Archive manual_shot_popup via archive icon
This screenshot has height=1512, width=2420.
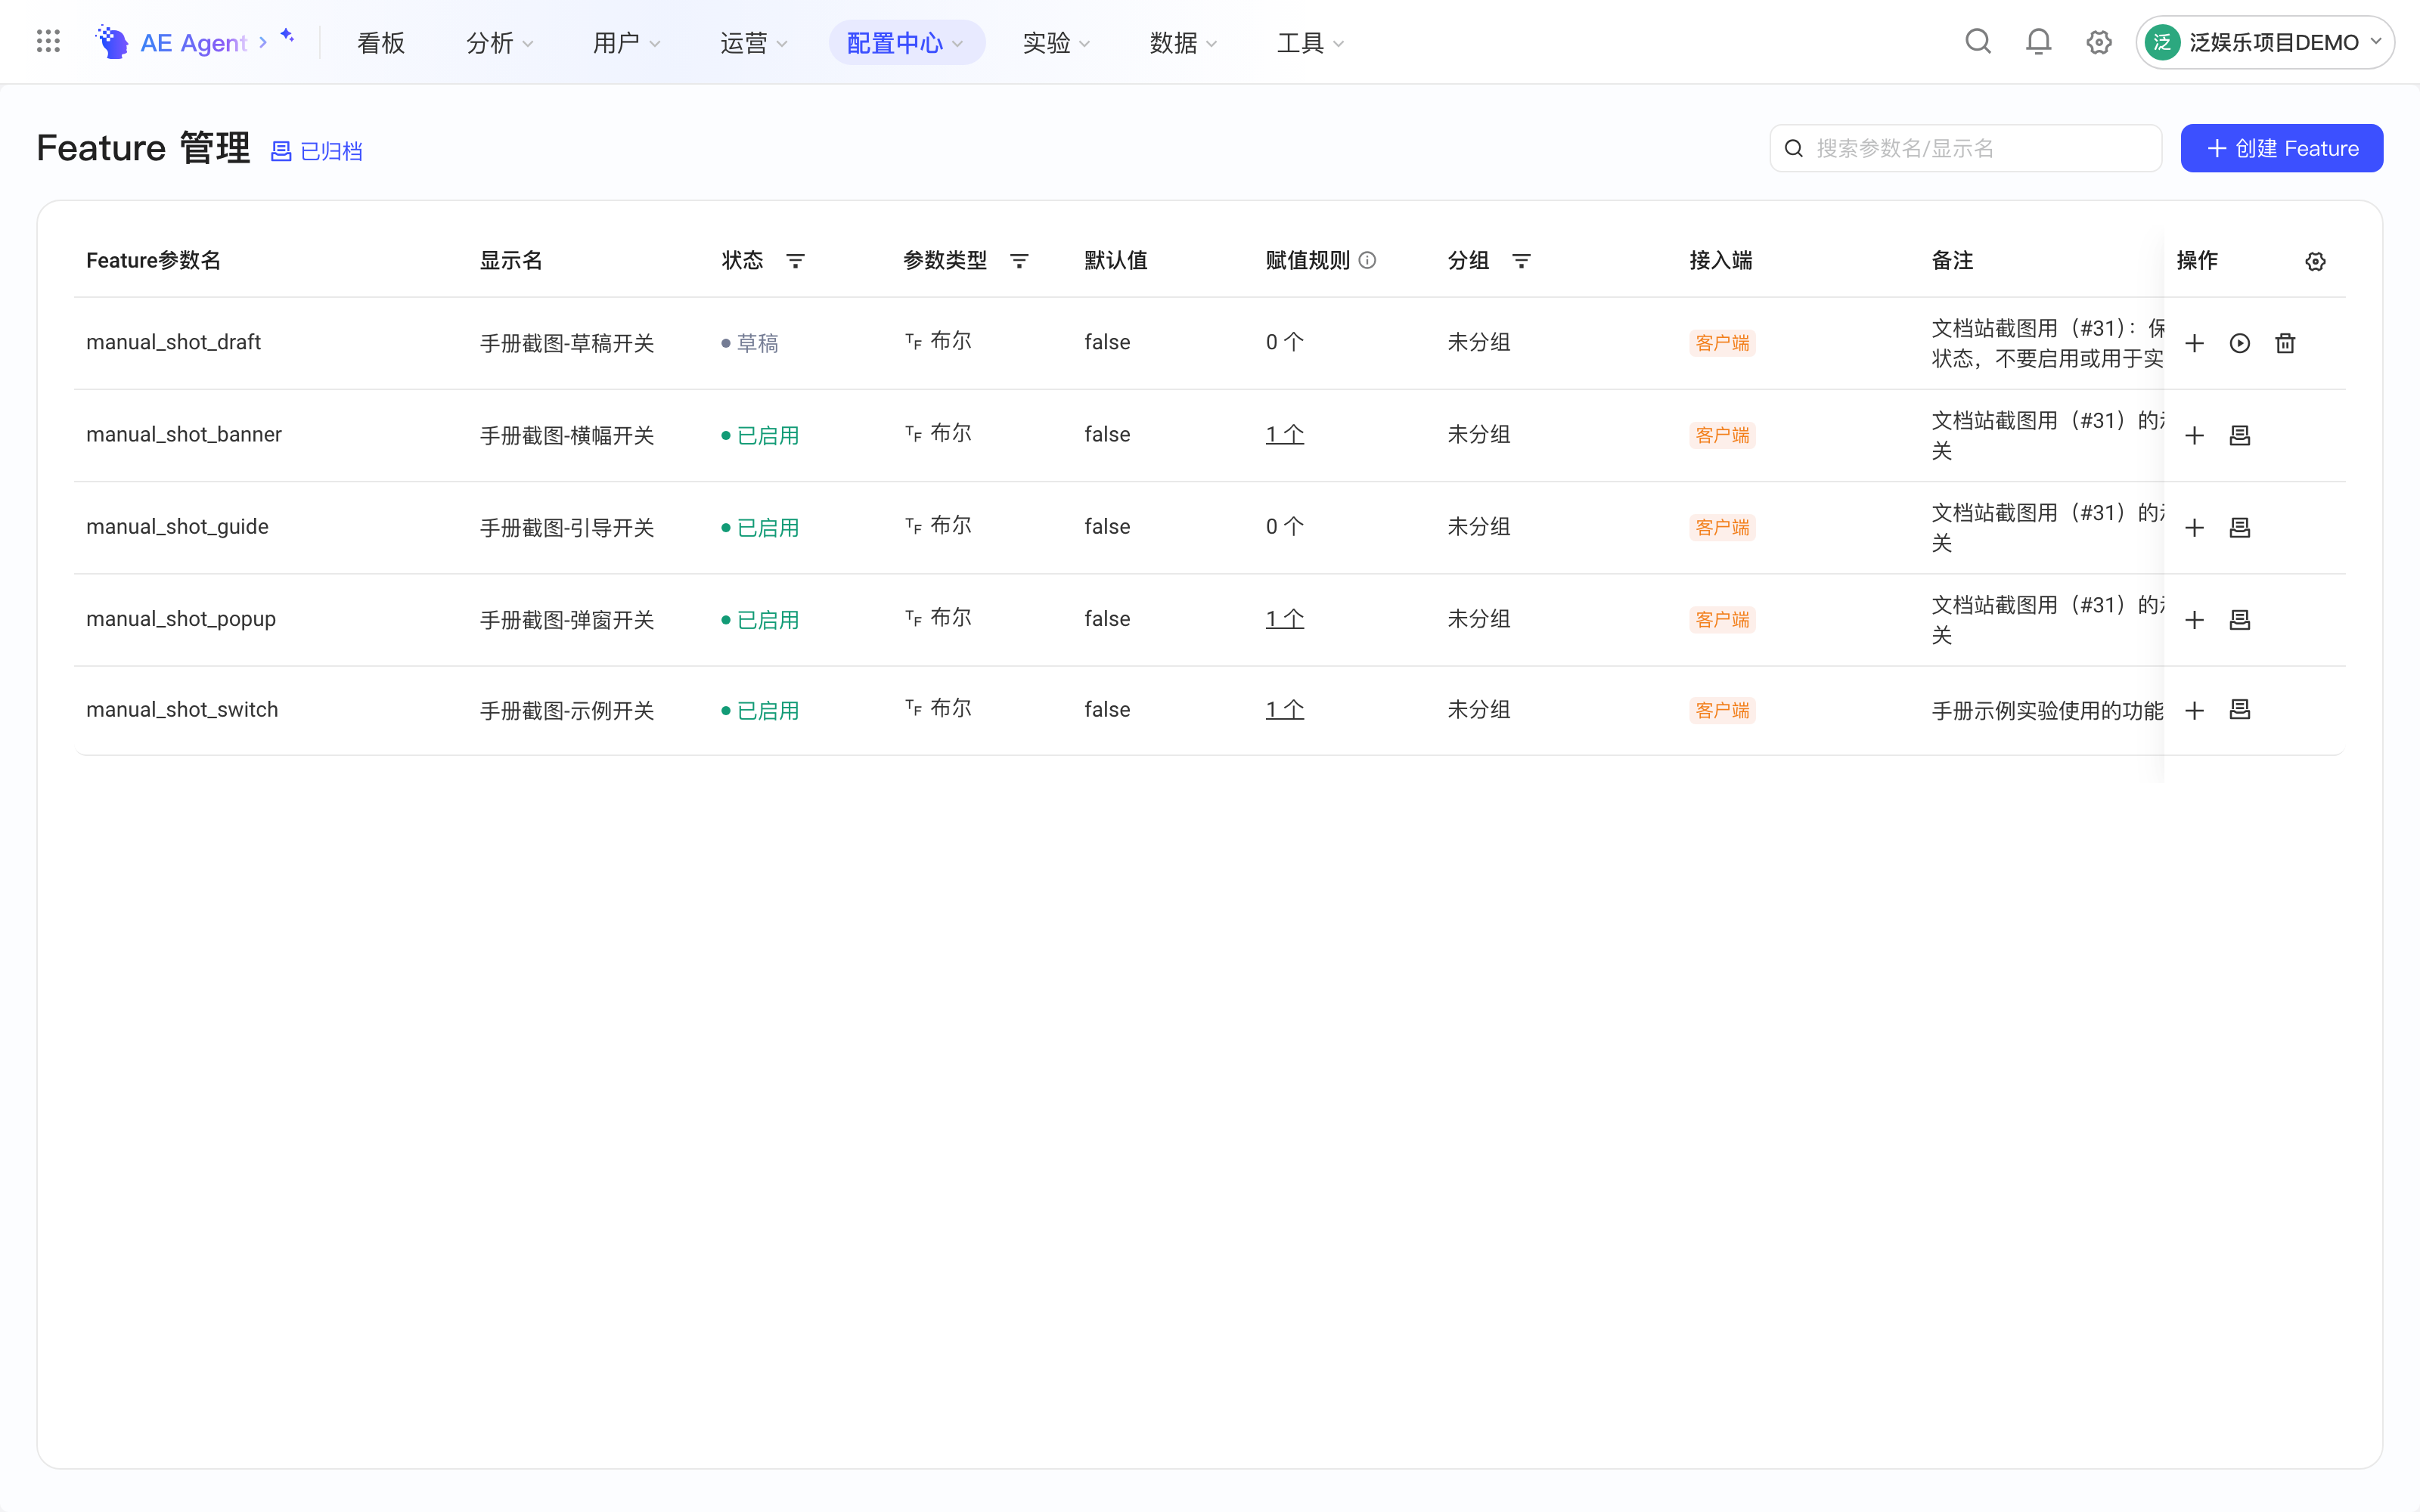(x=2240, y=619)
